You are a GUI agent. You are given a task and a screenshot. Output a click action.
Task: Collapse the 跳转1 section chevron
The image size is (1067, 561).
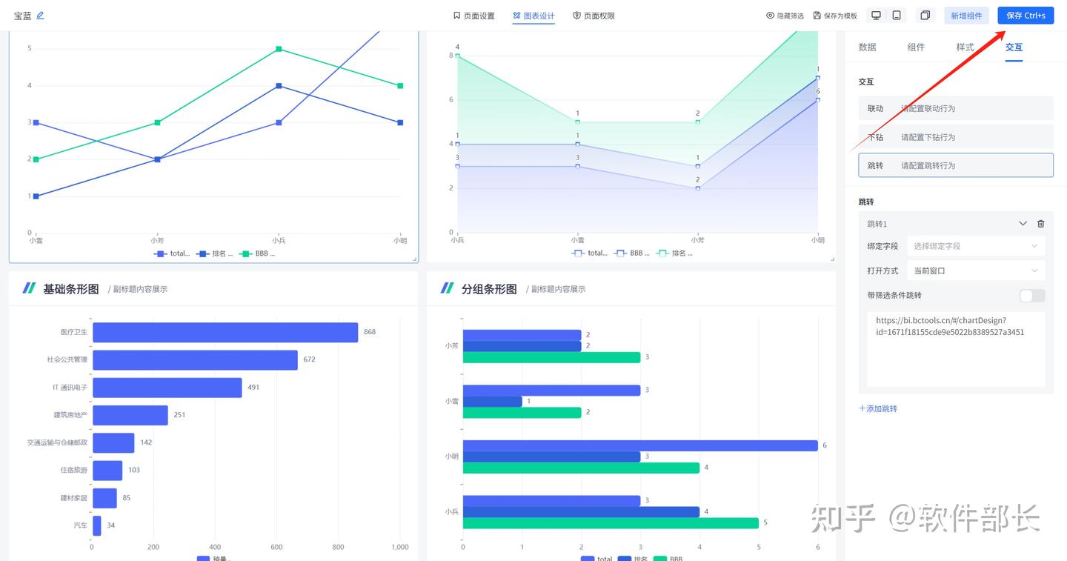pyautogui.click(x=1023, y=224)
